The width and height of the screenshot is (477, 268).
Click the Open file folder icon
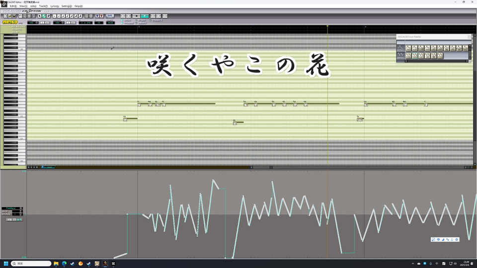[10, 16]
